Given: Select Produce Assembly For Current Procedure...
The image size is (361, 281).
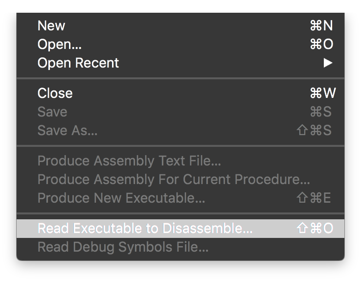Looking at the screenshot, I should point(174,180).
